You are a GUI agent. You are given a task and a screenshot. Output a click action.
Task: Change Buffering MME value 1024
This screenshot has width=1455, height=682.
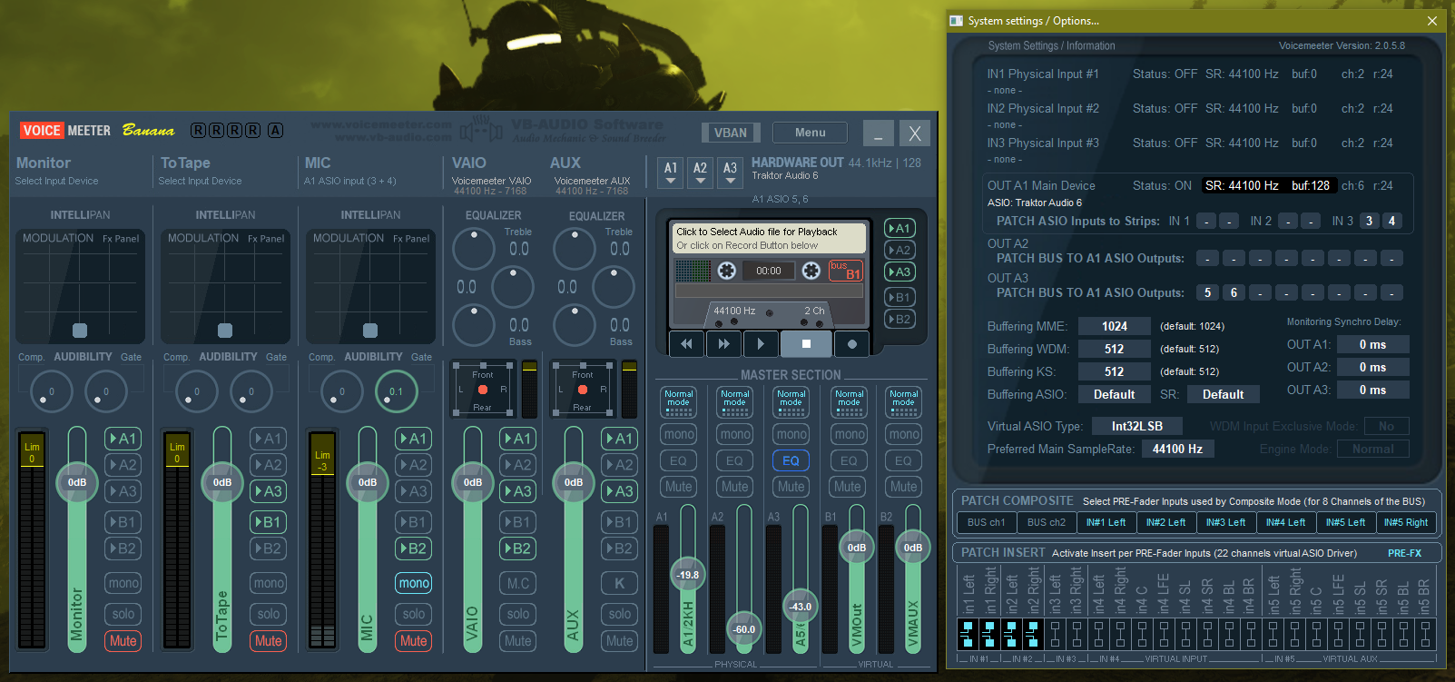point(1115,326)
